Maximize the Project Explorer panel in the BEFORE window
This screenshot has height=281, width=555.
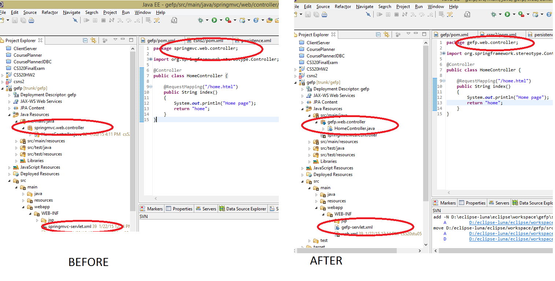(131, 40)
